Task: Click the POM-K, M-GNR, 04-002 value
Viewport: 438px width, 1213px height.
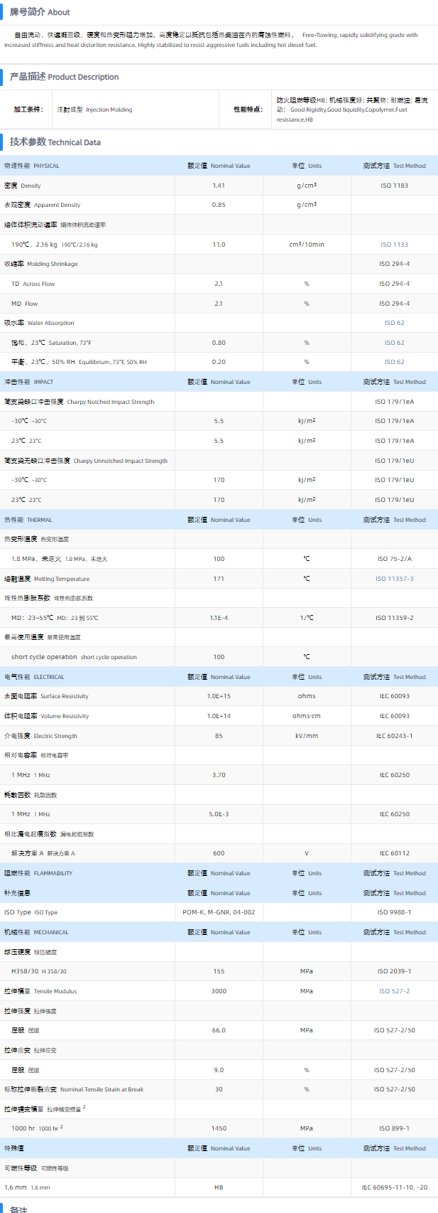Action: point(219,912)
